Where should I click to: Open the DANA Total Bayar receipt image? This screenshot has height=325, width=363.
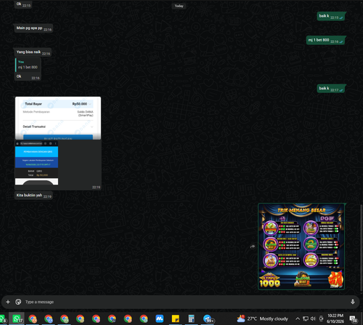(58, 118)
